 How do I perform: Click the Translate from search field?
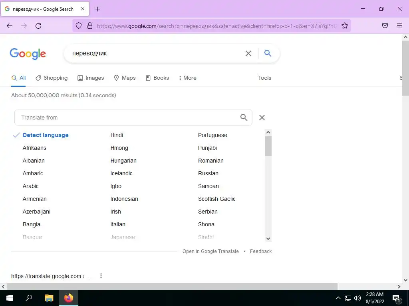click(133, 118)
